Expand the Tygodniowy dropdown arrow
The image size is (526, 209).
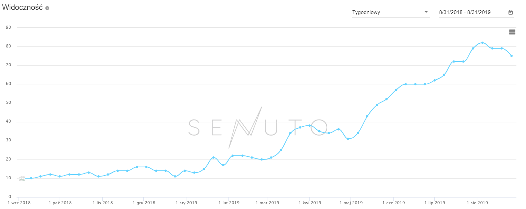pos(426,12)
